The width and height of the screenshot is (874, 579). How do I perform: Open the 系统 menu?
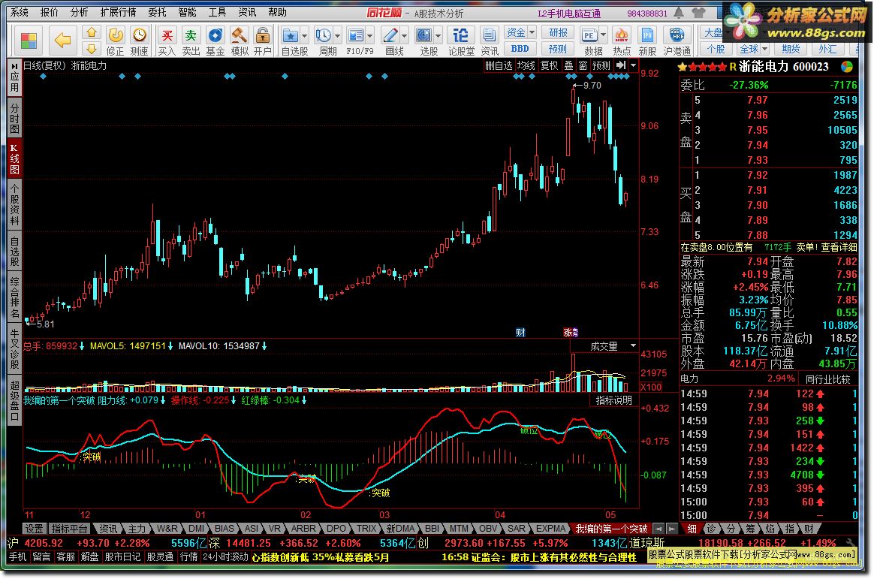[20, 12]
